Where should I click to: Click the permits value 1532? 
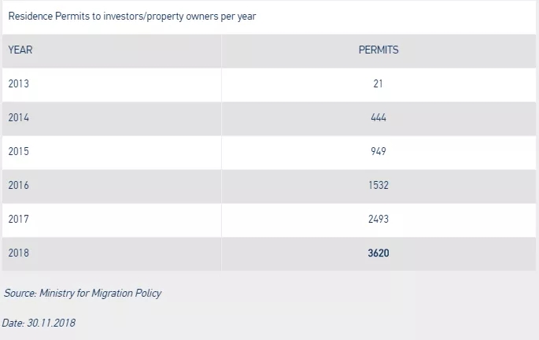pyautogui.click(x=378, y=185)
